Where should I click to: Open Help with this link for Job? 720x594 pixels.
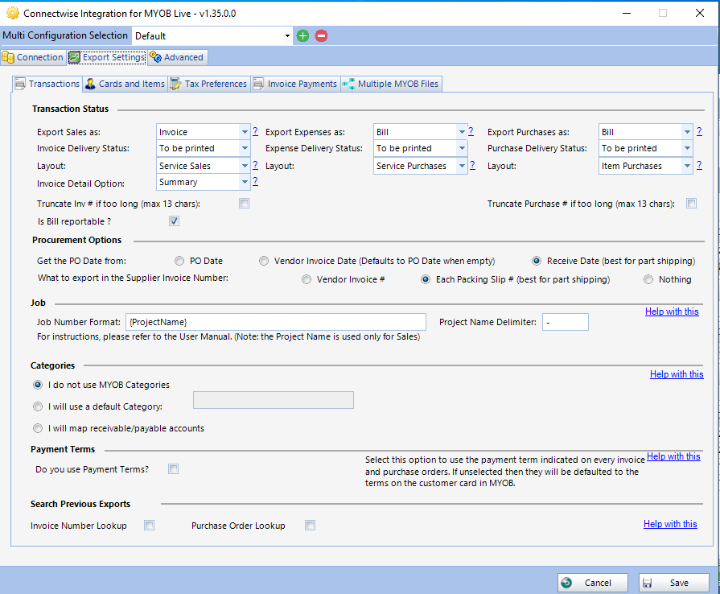click(x=672, y=311)
